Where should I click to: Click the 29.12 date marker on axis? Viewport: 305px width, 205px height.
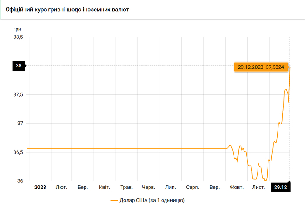tap(280, 187)
